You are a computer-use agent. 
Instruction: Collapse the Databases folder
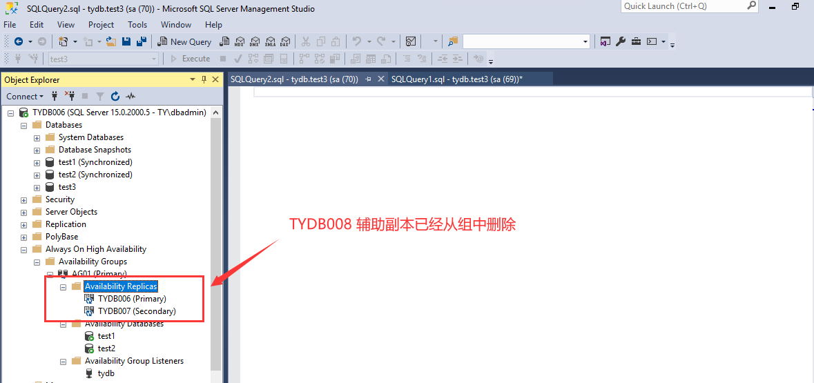coord(23,125)
